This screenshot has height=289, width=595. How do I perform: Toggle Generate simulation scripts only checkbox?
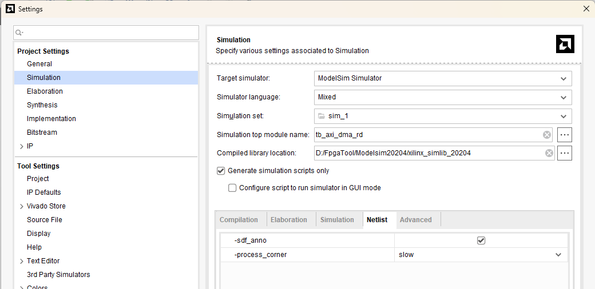coord(221,171)
